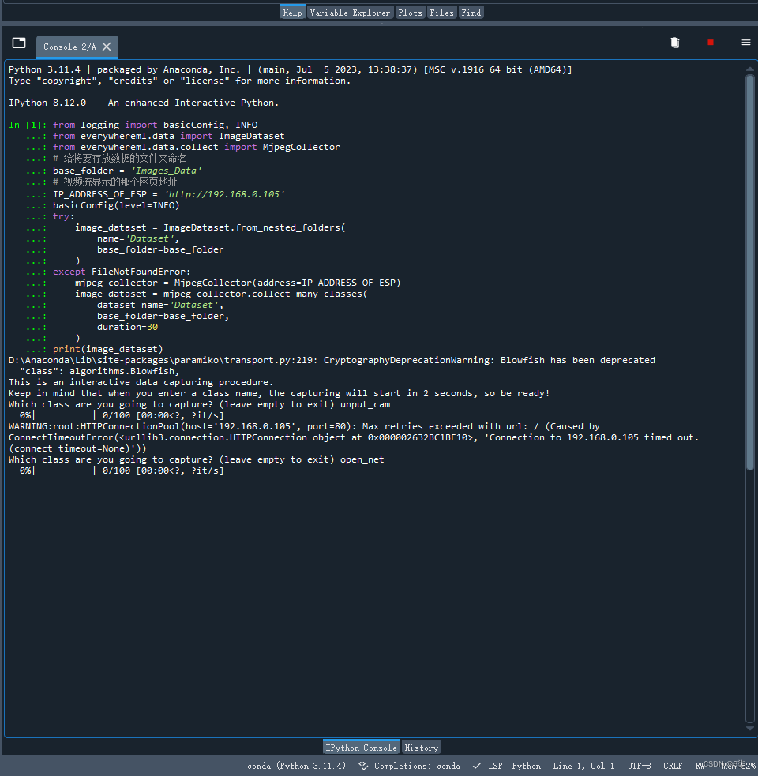
Task: Click the 'except FileNotFoundError:' line
Action: point(122,272)
